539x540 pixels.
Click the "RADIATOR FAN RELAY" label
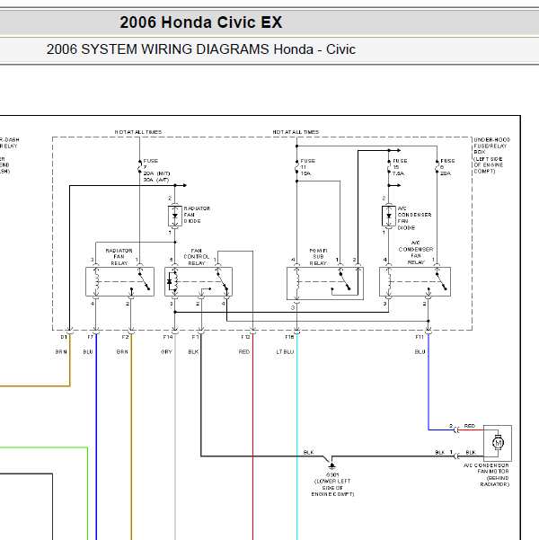pos(119,257)
